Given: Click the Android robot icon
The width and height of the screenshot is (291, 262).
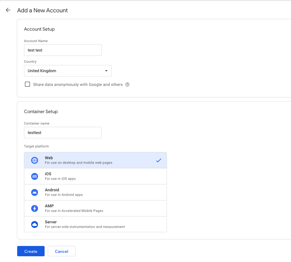Looking at the screenshot, I should click(35, 192).
